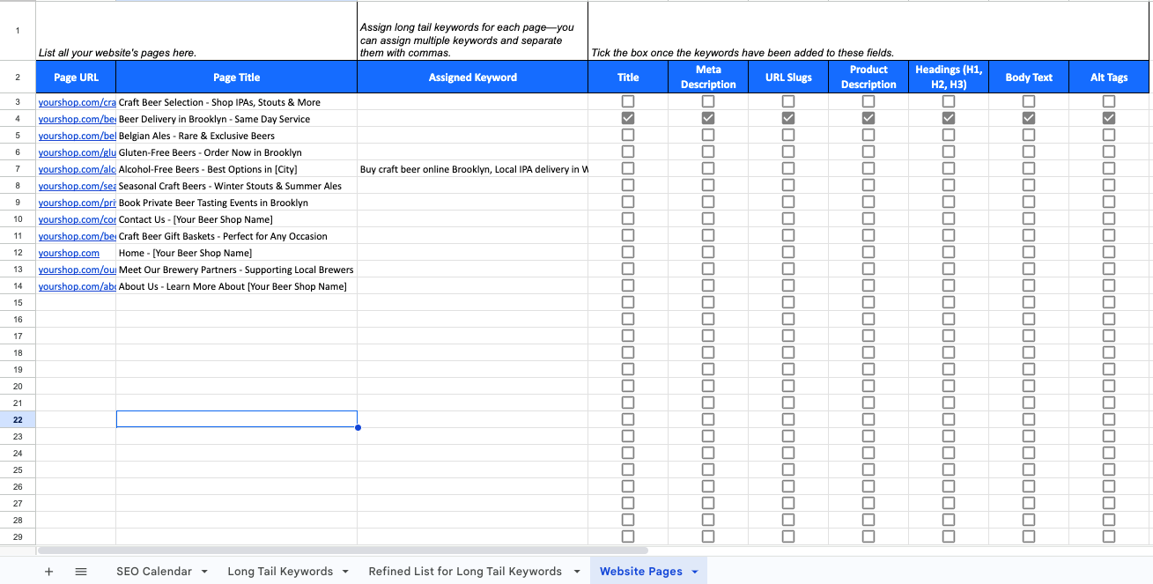Open the all sheets list icon

(81, 572)
